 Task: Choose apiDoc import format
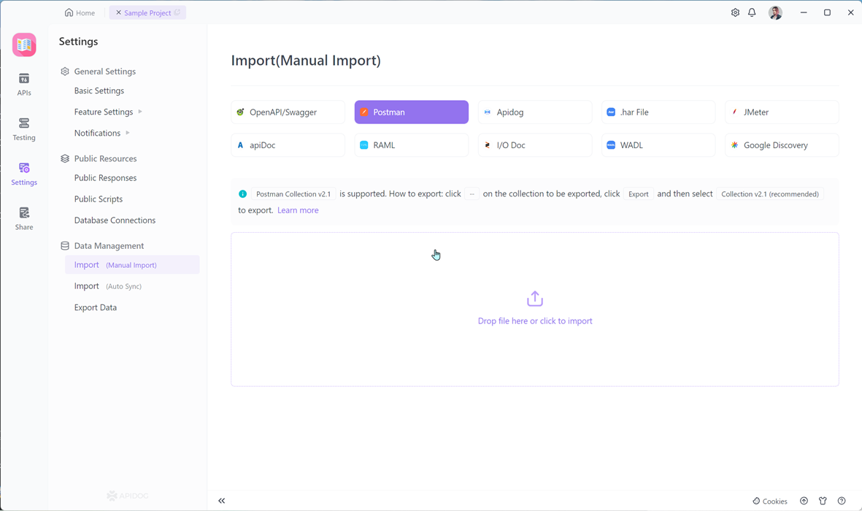click(288, 145)
